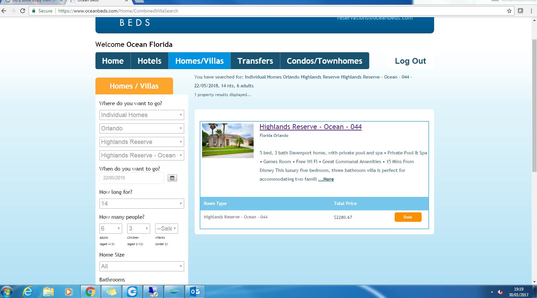
Task: Click the 'Welcome Ocean Florida' heading
Action: tap(134, 44)
